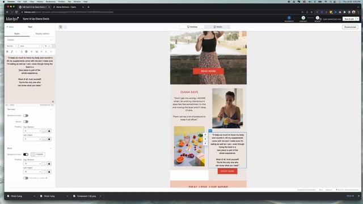This screenshot has height=204, width=363.
Task: Open the paragraph style dropdown
Action: (x=11, y=46)
